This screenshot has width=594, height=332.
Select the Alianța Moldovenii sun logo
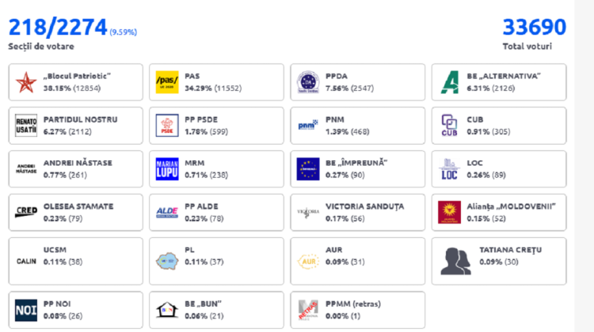click(x=449, y=212)
